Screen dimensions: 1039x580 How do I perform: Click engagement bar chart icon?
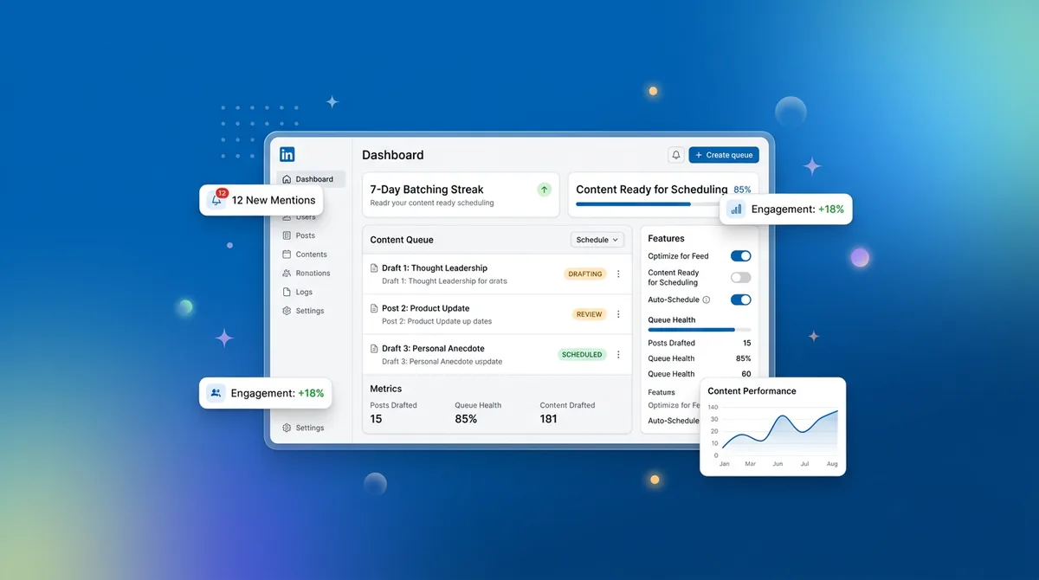736,209
